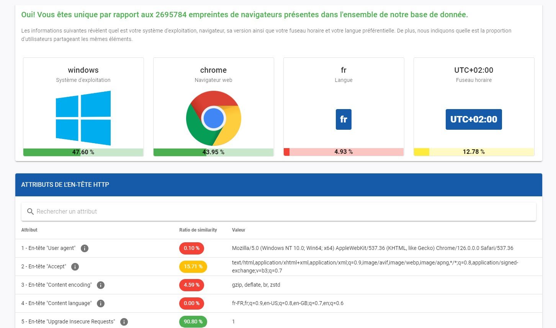Click the "ATTRIBUTS DE L'EN-TÊTE HTTP" panel header

(279, 185)
